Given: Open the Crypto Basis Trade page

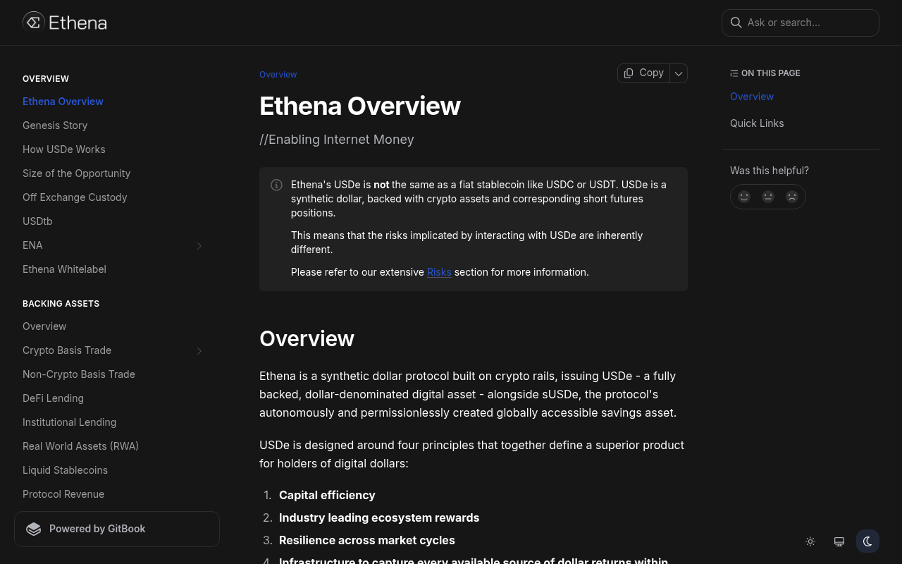Looking at the screenshot, I should tap(67, 350).
